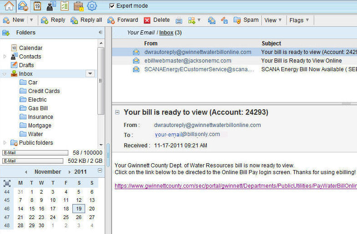357x234 pixels.
Task: Click Reply all in the toolbar
Action: [86, 20]
